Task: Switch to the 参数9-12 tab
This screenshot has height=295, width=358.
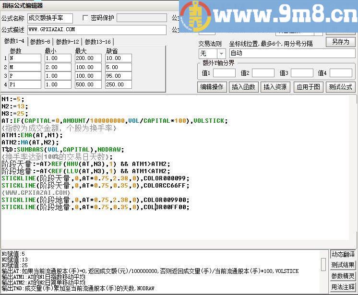Action: 68,42
